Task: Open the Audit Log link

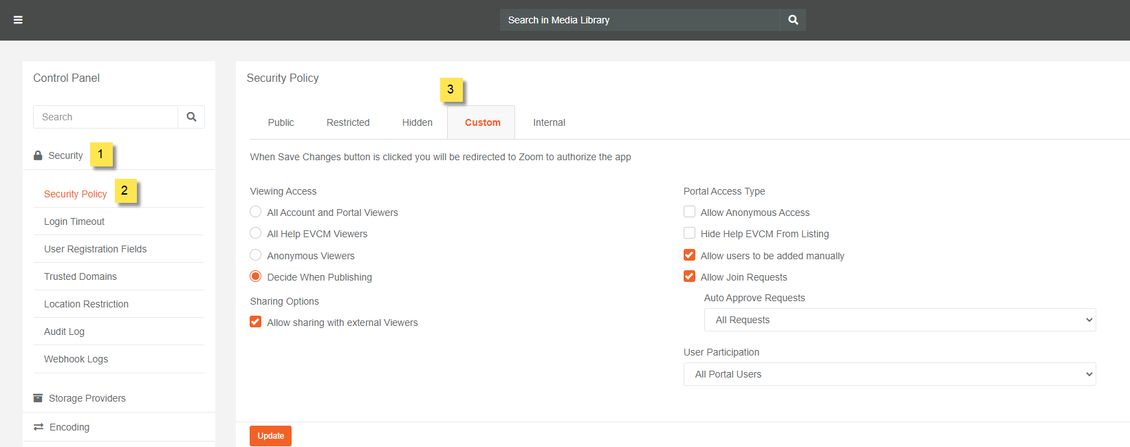Action: tap(65, 331)
